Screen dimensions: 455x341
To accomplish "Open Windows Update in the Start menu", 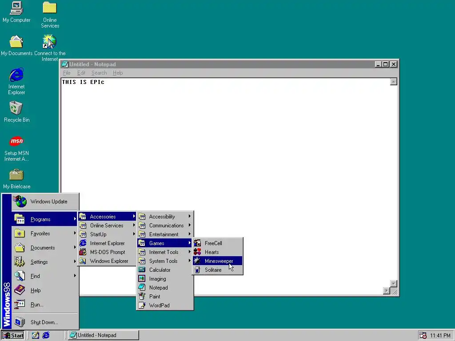I will tap(45, 202).
